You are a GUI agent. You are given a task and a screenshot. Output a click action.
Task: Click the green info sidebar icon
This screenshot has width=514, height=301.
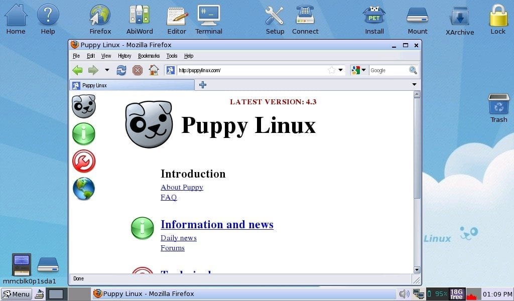click(84, 134)
